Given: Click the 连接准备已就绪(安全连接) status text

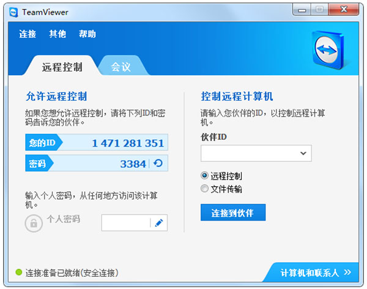Looking at the screenshot, I should [x=72, y=273].
